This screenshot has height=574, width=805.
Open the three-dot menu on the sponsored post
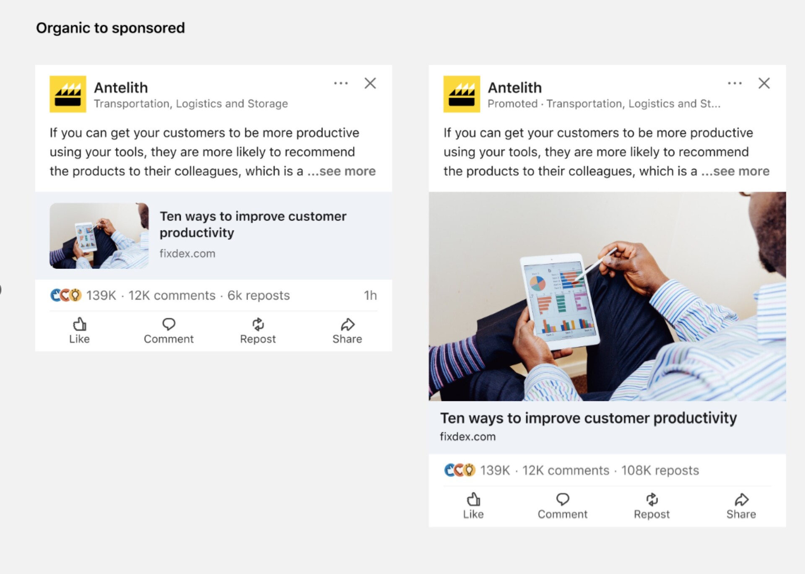[x=735, y=83]
